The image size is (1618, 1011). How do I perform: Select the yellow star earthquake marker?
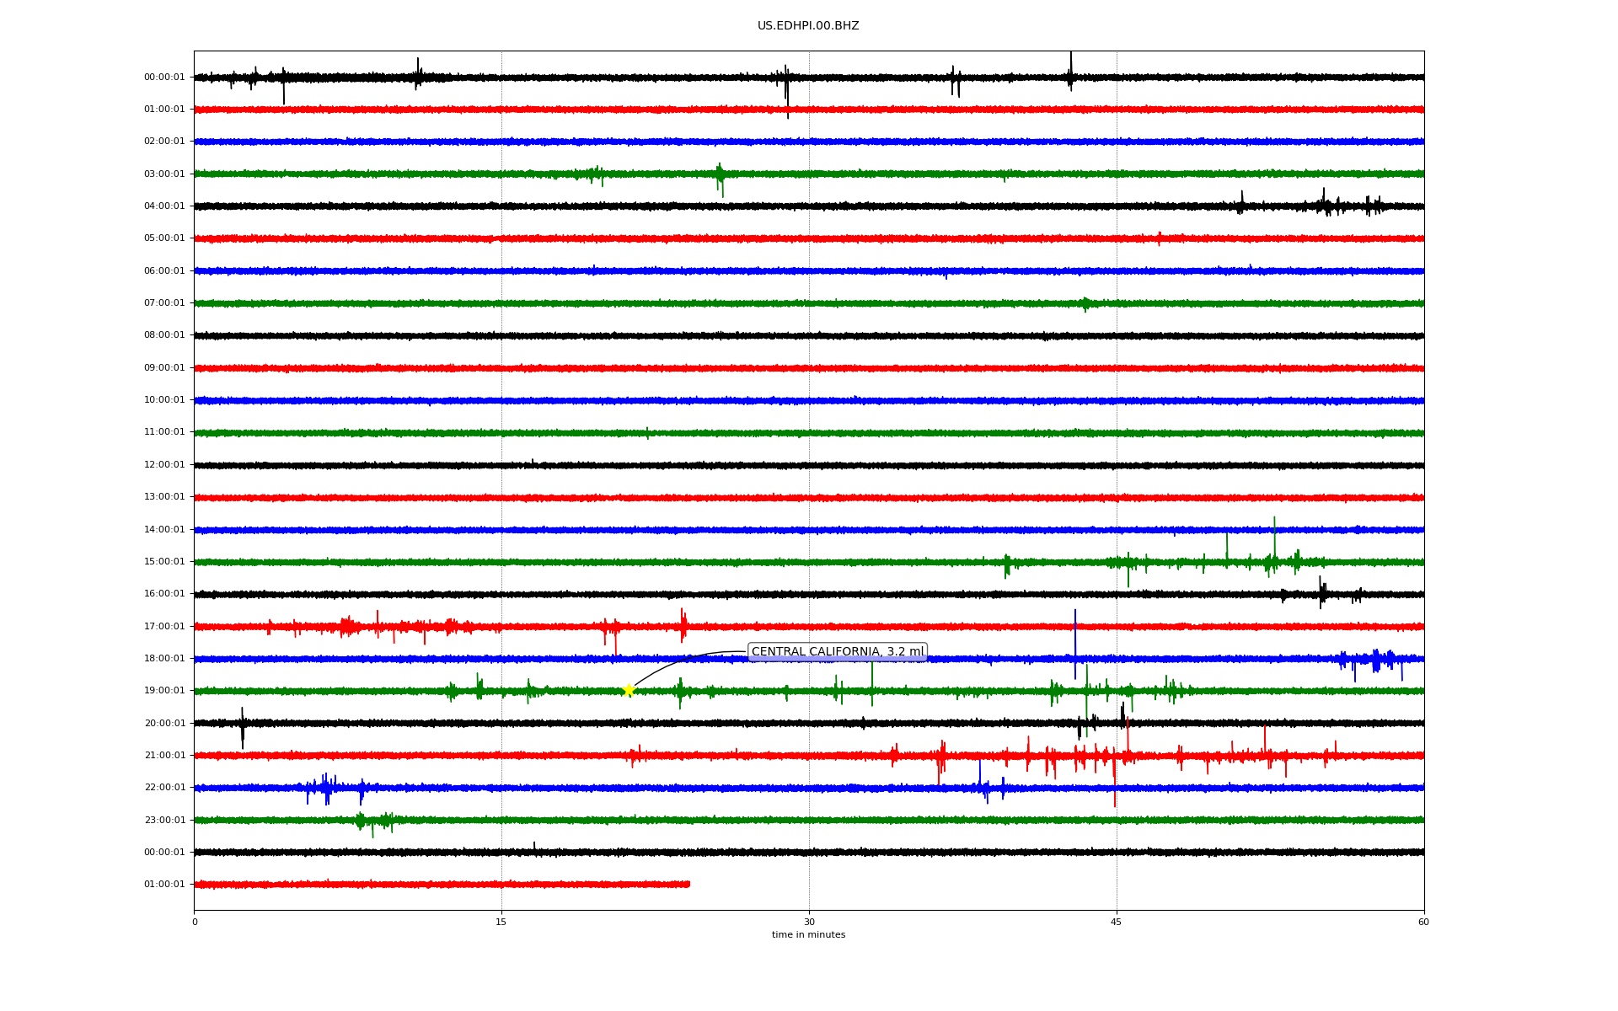[629, 691]
